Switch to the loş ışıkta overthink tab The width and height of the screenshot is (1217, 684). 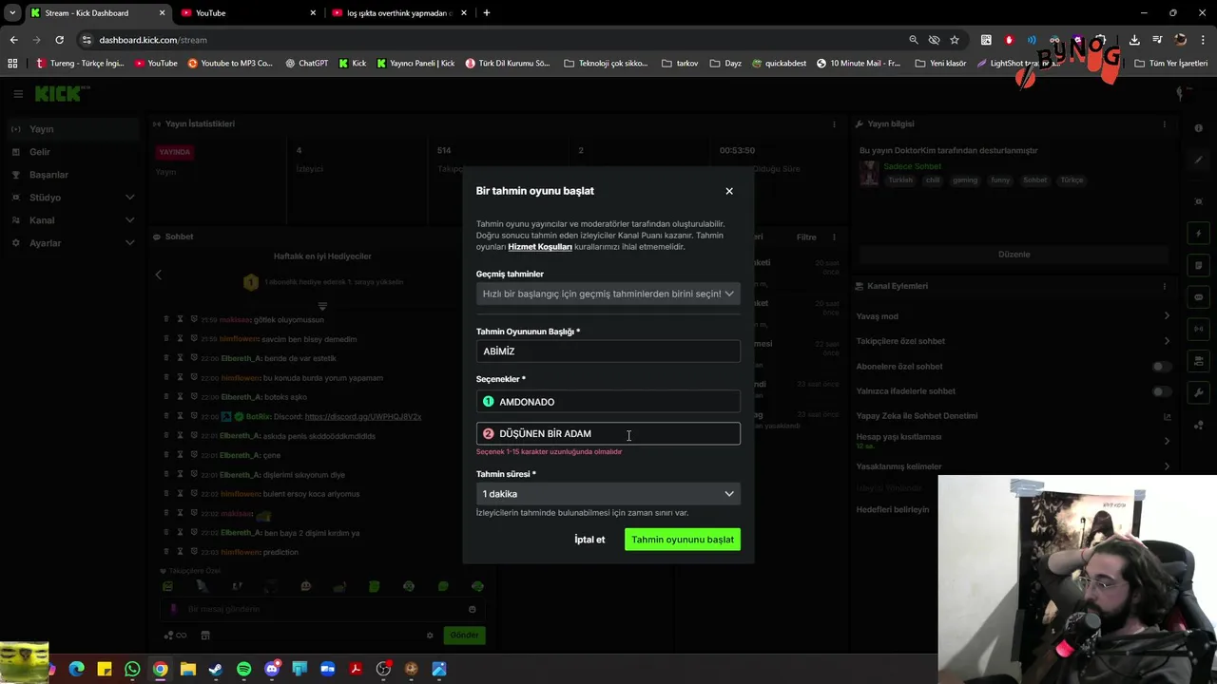point(399,13)
